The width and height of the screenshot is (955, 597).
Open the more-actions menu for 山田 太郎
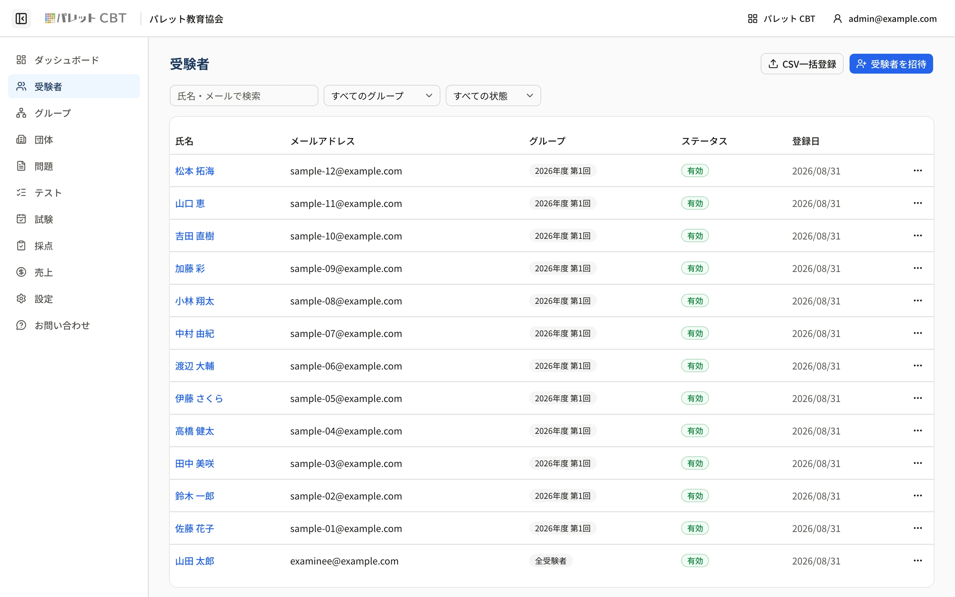point(918,561)
